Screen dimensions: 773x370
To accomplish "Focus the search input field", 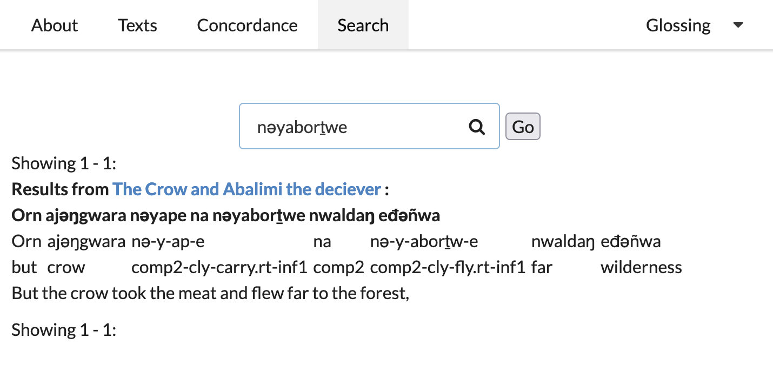I will [x=369, y=126].
